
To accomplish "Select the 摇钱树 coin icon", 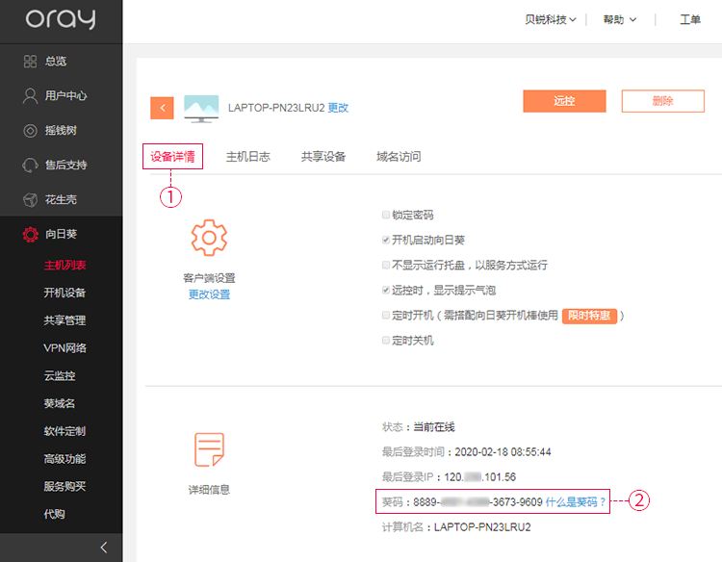I will tap(30, 131).
